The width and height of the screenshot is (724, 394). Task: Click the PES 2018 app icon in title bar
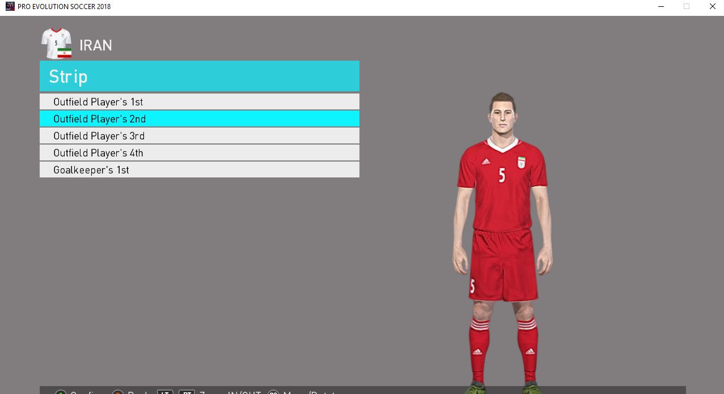tap(10, 7)
